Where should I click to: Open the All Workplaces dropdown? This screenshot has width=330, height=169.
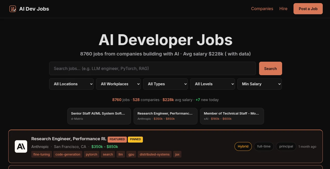[118, 84]
